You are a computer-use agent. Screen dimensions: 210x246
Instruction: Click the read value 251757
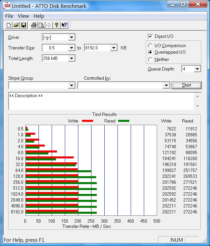click(190, 170)
